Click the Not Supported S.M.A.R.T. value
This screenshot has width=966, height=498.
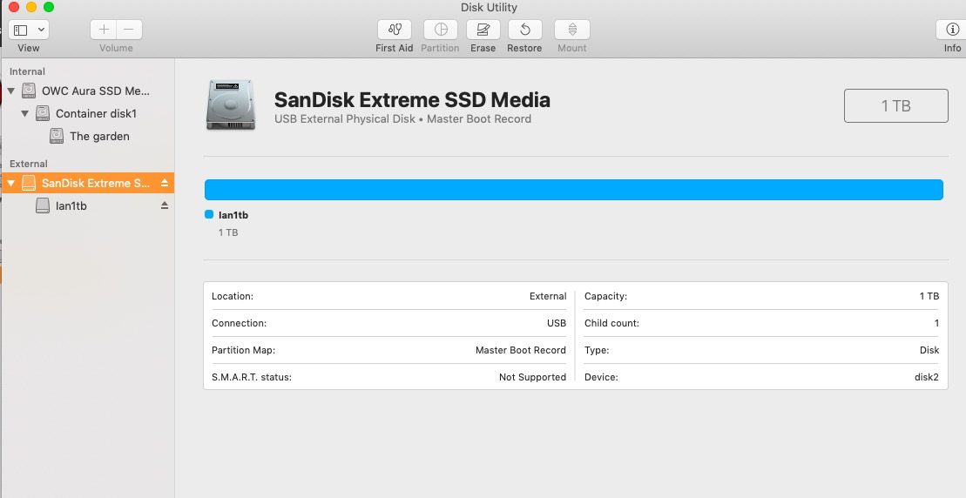click(x=532, y=377)
